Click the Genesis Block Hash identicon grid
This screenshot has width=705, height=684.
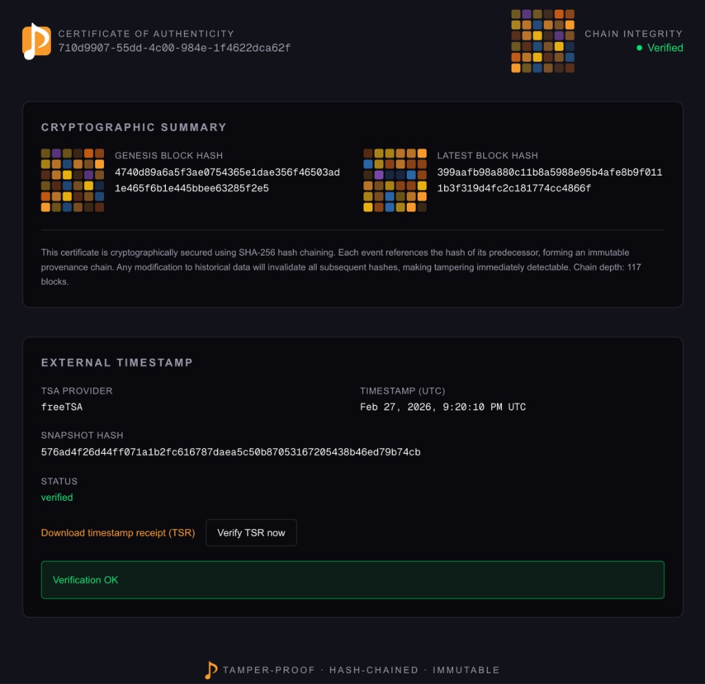[72, 179]
